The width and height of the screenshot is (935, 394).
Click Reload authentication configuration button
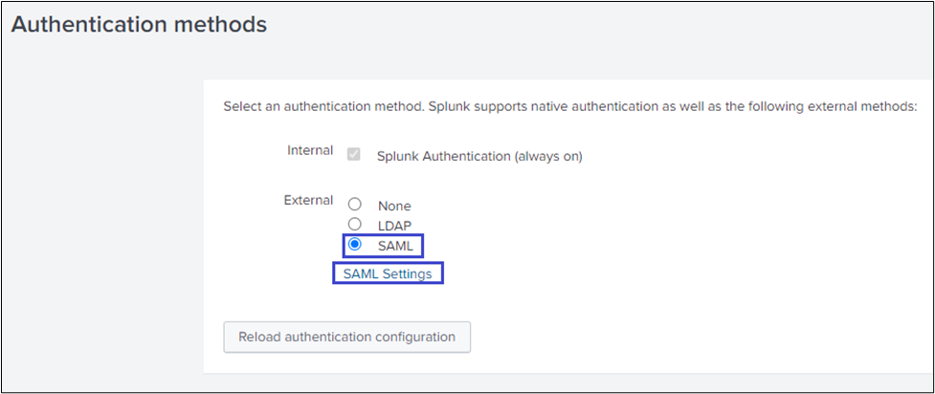pos(346,337)
